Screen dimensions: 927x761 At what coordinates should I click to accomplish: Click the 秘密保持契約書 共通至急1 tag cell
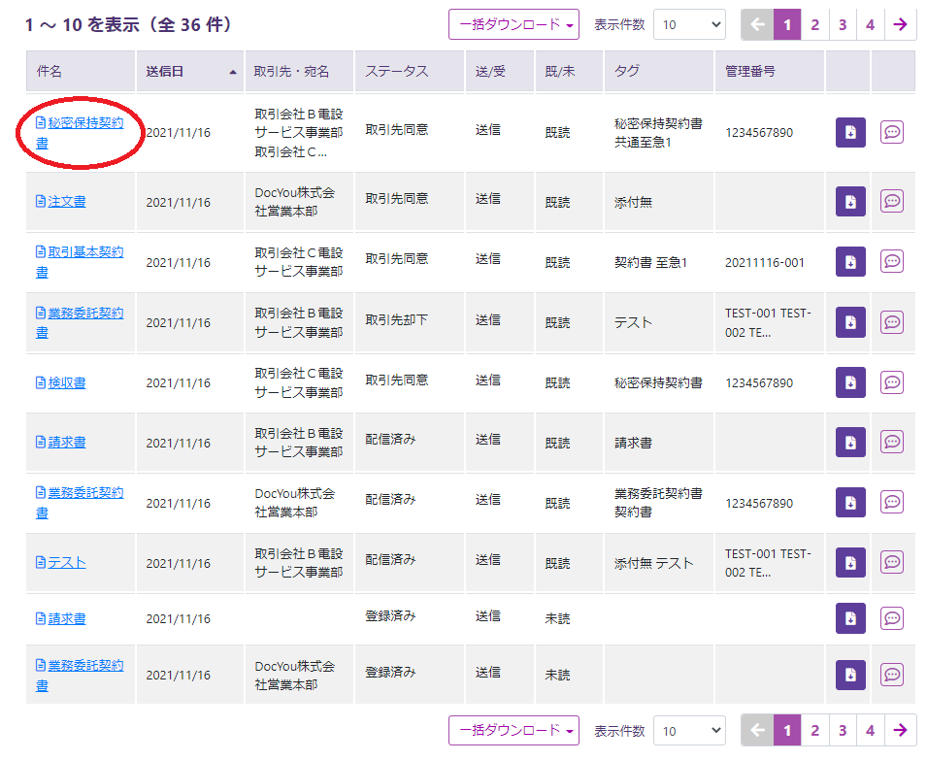pos(658,132)
